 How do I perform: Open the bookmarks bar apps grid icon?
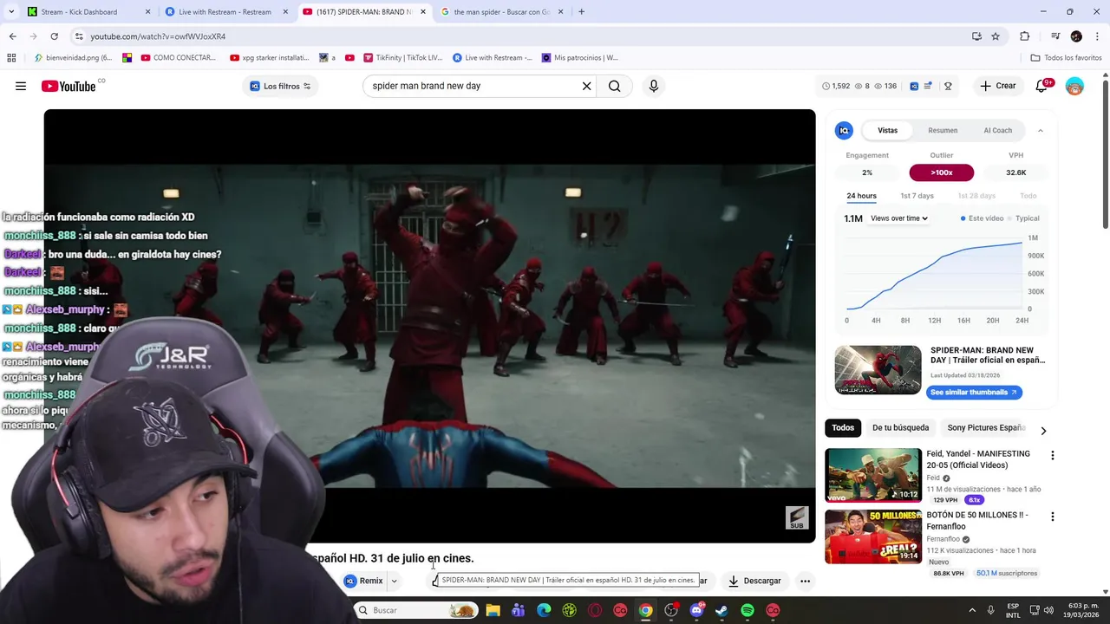[x=11, y=58]
